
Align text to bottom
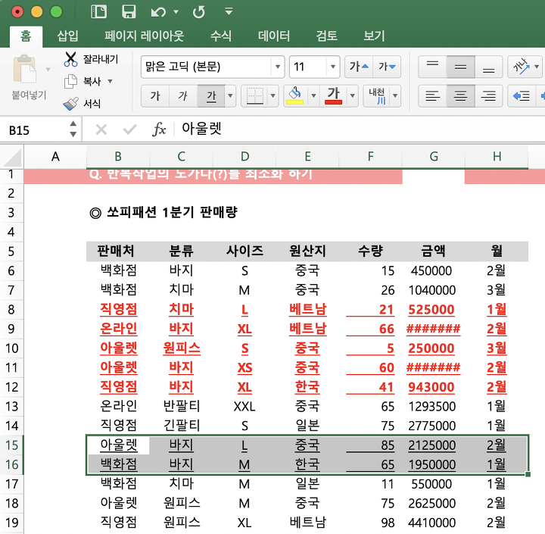[488, 67]
